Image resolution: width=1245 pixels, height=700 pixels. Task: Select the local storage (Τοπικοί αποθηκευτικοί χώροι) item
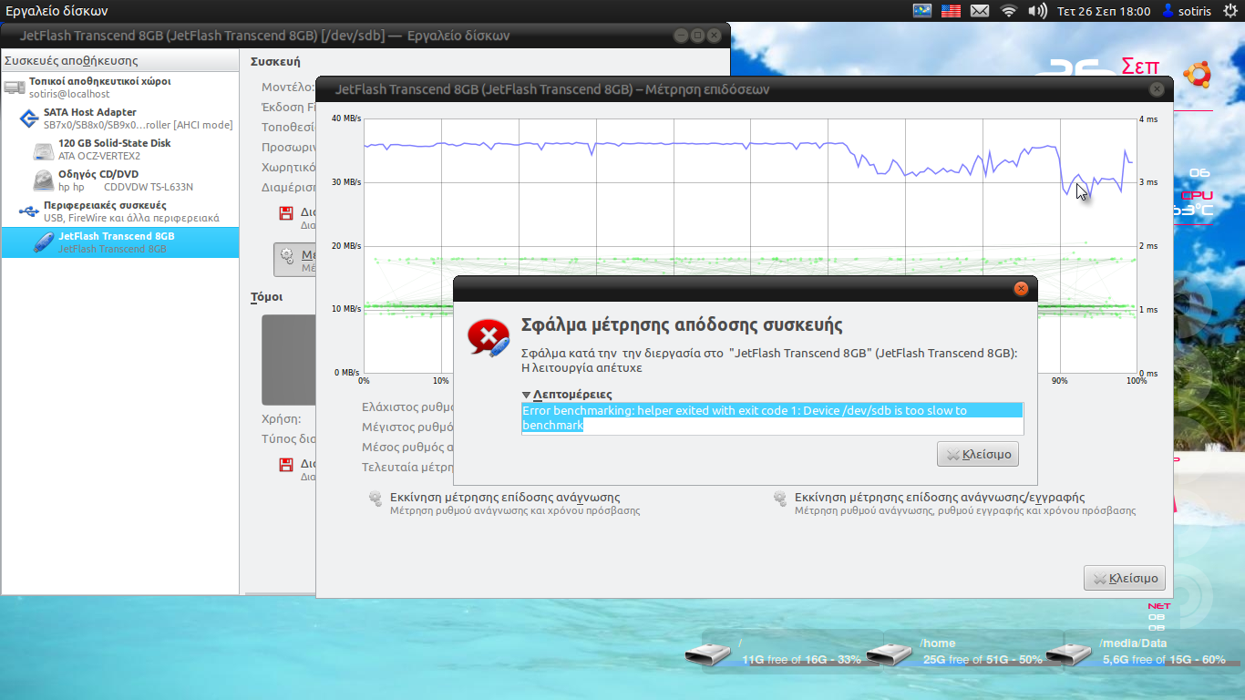point(99,81)
